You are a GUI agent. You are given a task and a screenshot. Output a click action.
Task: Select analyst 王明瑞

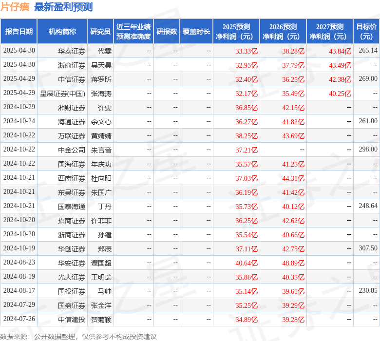pos(101,277)
